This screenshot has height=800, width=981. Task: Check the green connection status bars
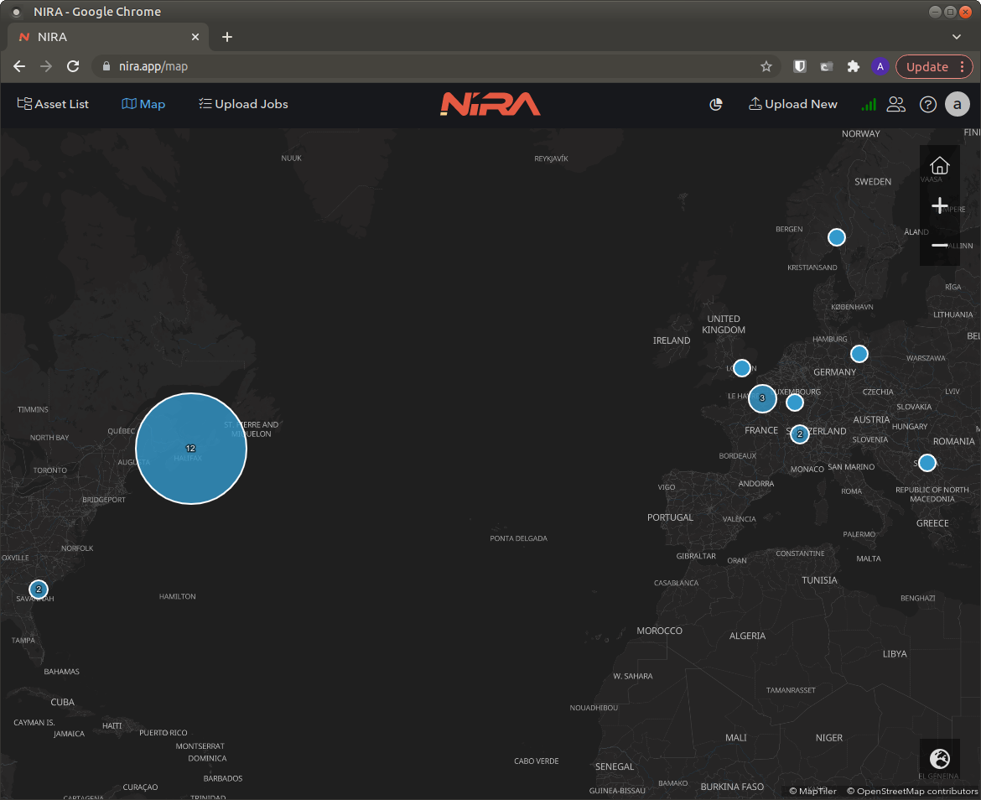tap(869, 104)
